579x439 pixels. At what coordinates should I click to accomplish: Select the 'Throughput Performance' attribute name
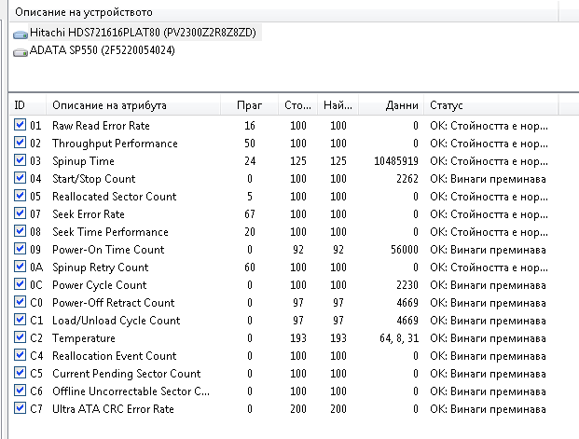115,144
